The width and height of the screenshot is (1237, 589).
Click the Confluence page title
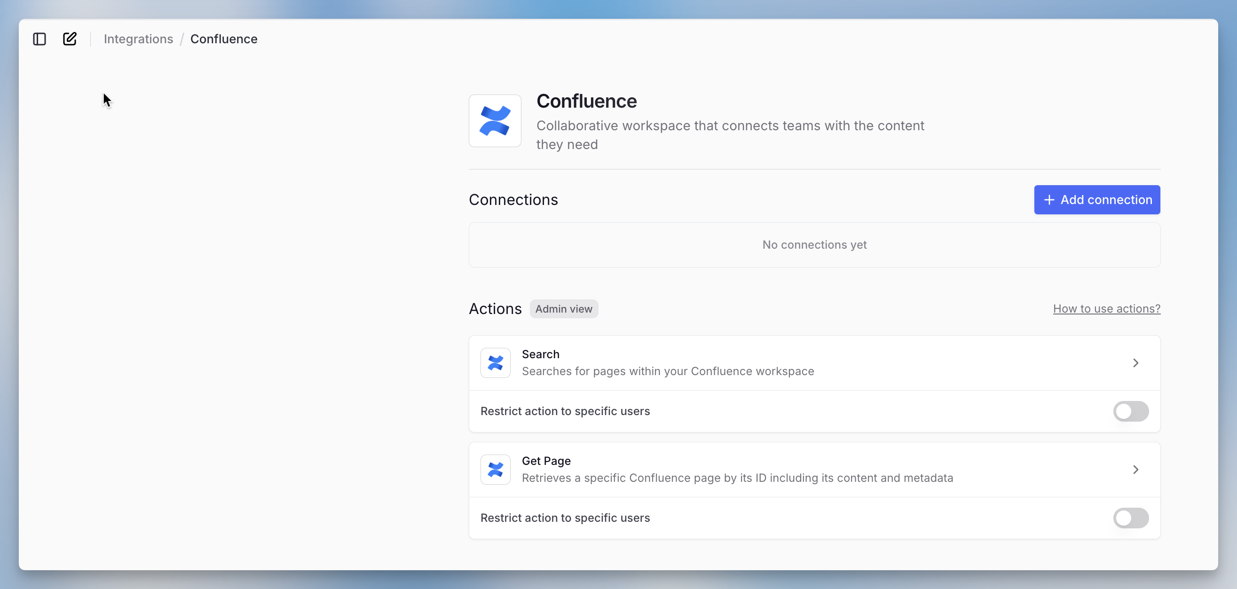[x=586, y=101]
